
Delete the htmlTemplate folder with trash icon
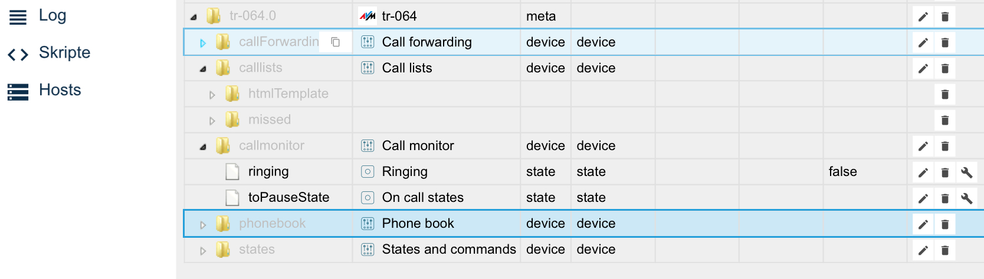[x=945, y=94]
